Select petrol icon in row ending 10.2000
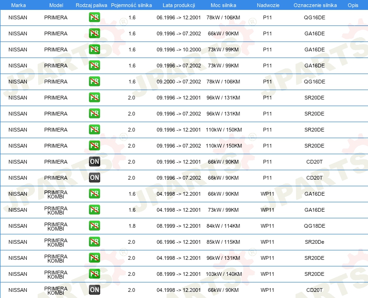368x298 pixels. (x=94, y=50)
